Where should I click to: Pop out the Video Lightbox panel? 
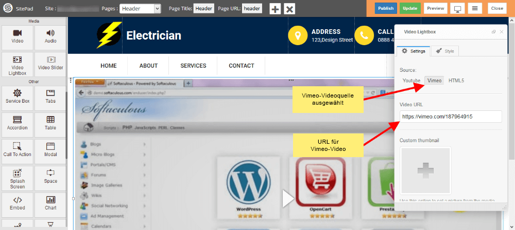[x=493, y=32]
